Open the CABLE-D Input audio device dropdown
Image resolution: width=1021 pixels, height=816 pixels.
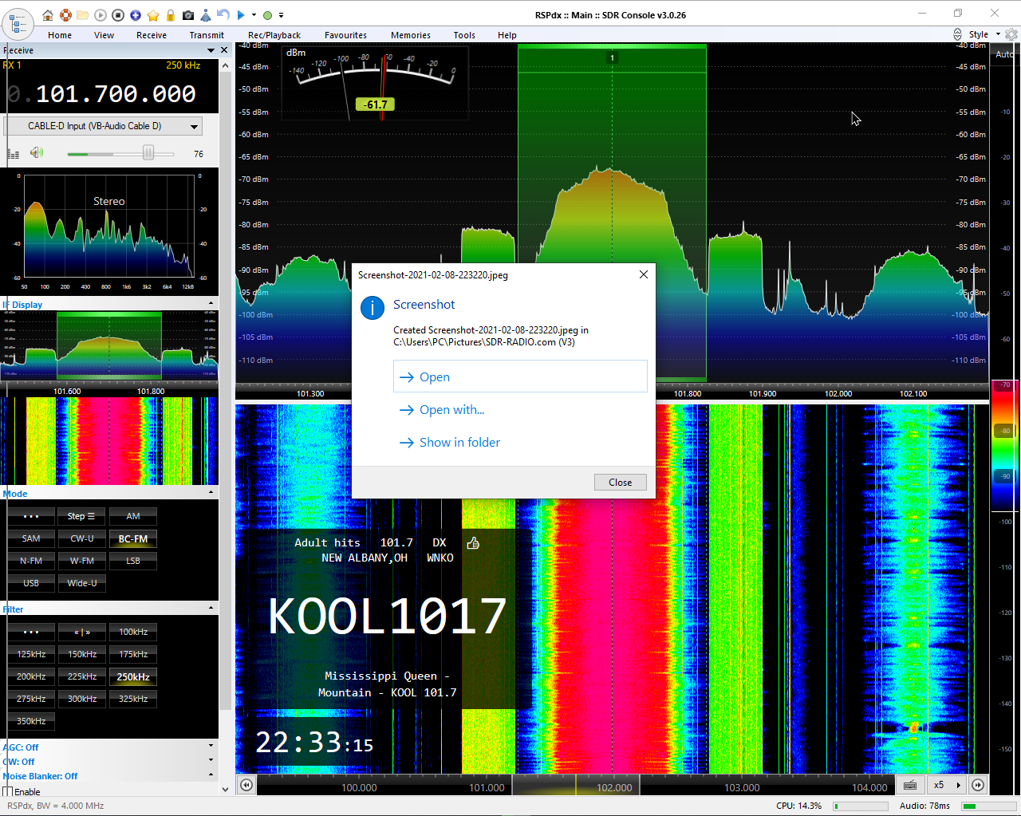pyautogui.click(x=194, y=126)
